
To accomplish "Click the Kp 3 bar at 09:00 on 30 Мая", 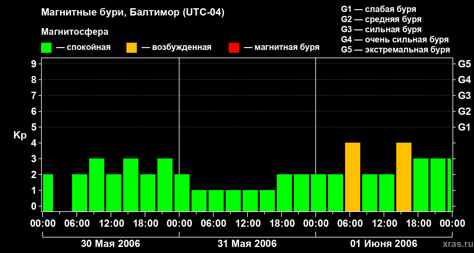I will [x=97, y=185].
